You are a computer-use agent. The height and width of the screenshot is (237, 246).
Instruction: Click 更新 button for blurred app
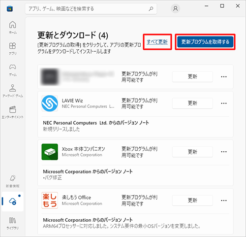(x=192, y=76)
